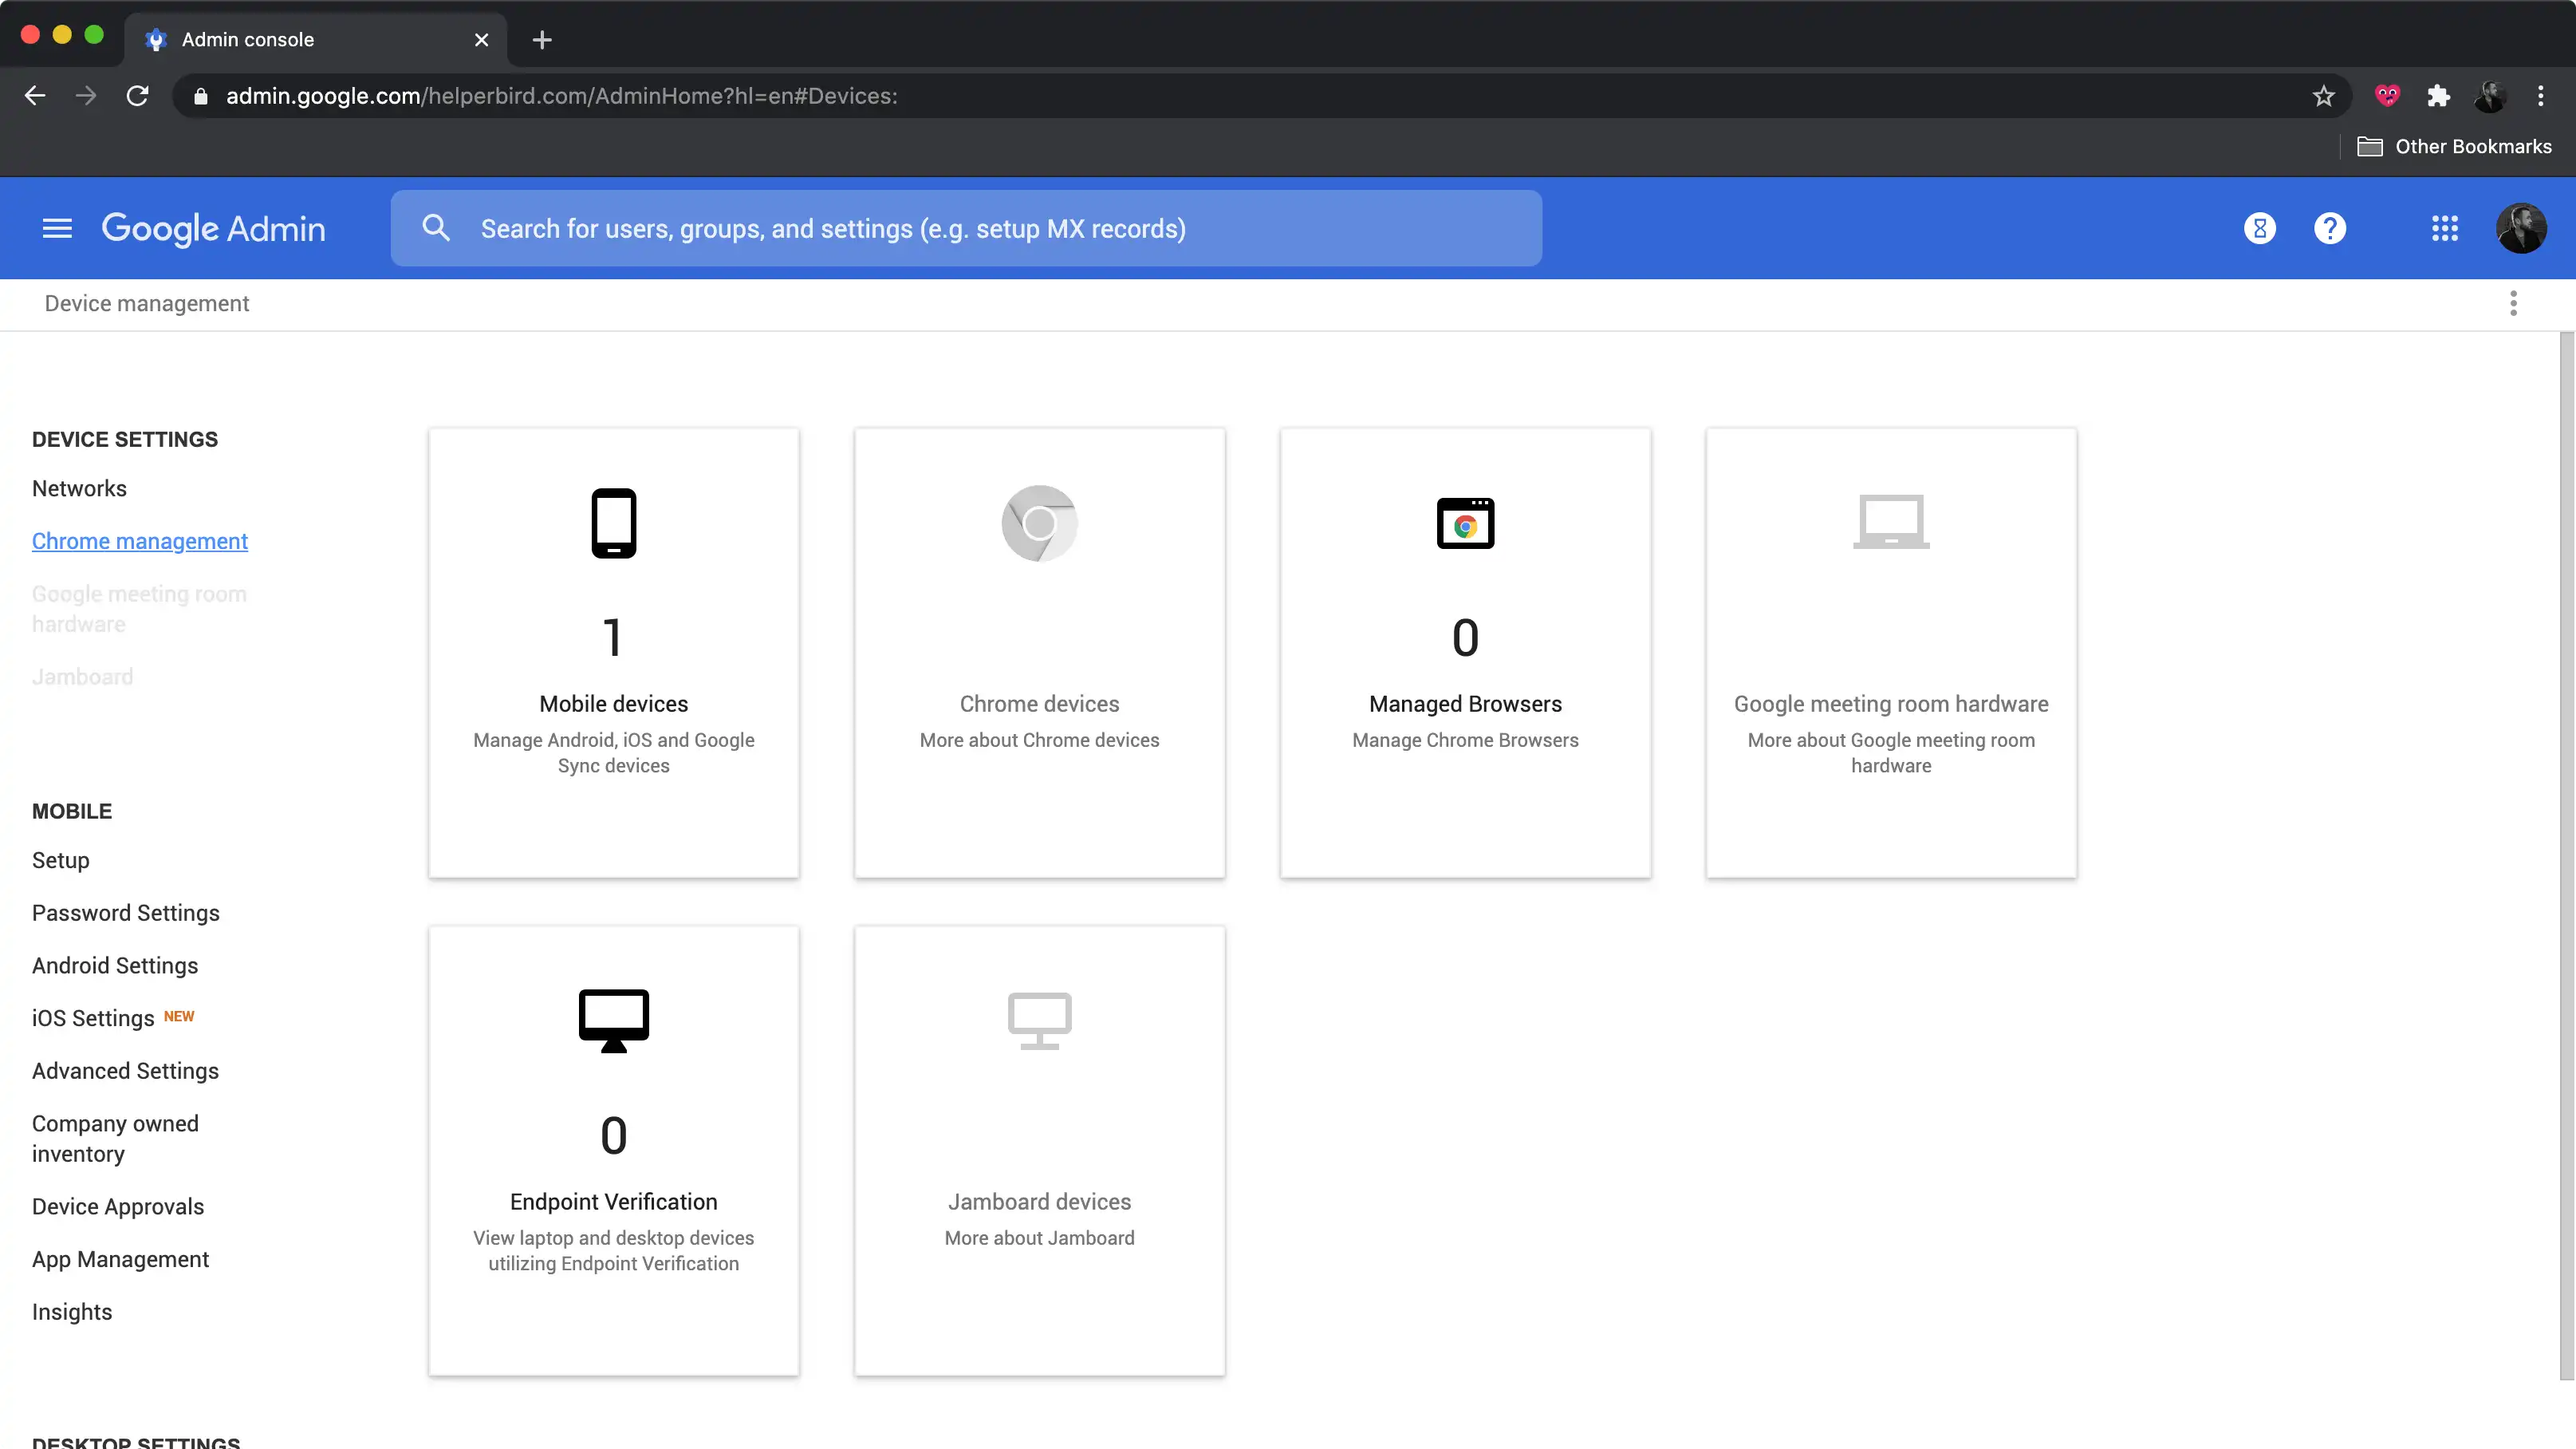Click More about Jamboard text

[x=1039, y=1238]
